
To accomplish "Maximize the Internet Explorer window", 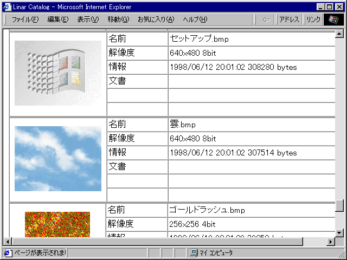I will coord(329,7).
